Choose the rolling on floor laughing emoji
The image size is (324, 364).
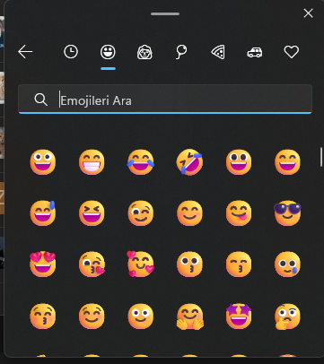189,162
